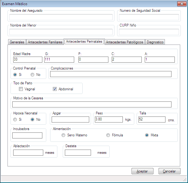Click the Edad Madre field showing 33

click(28, 60)
